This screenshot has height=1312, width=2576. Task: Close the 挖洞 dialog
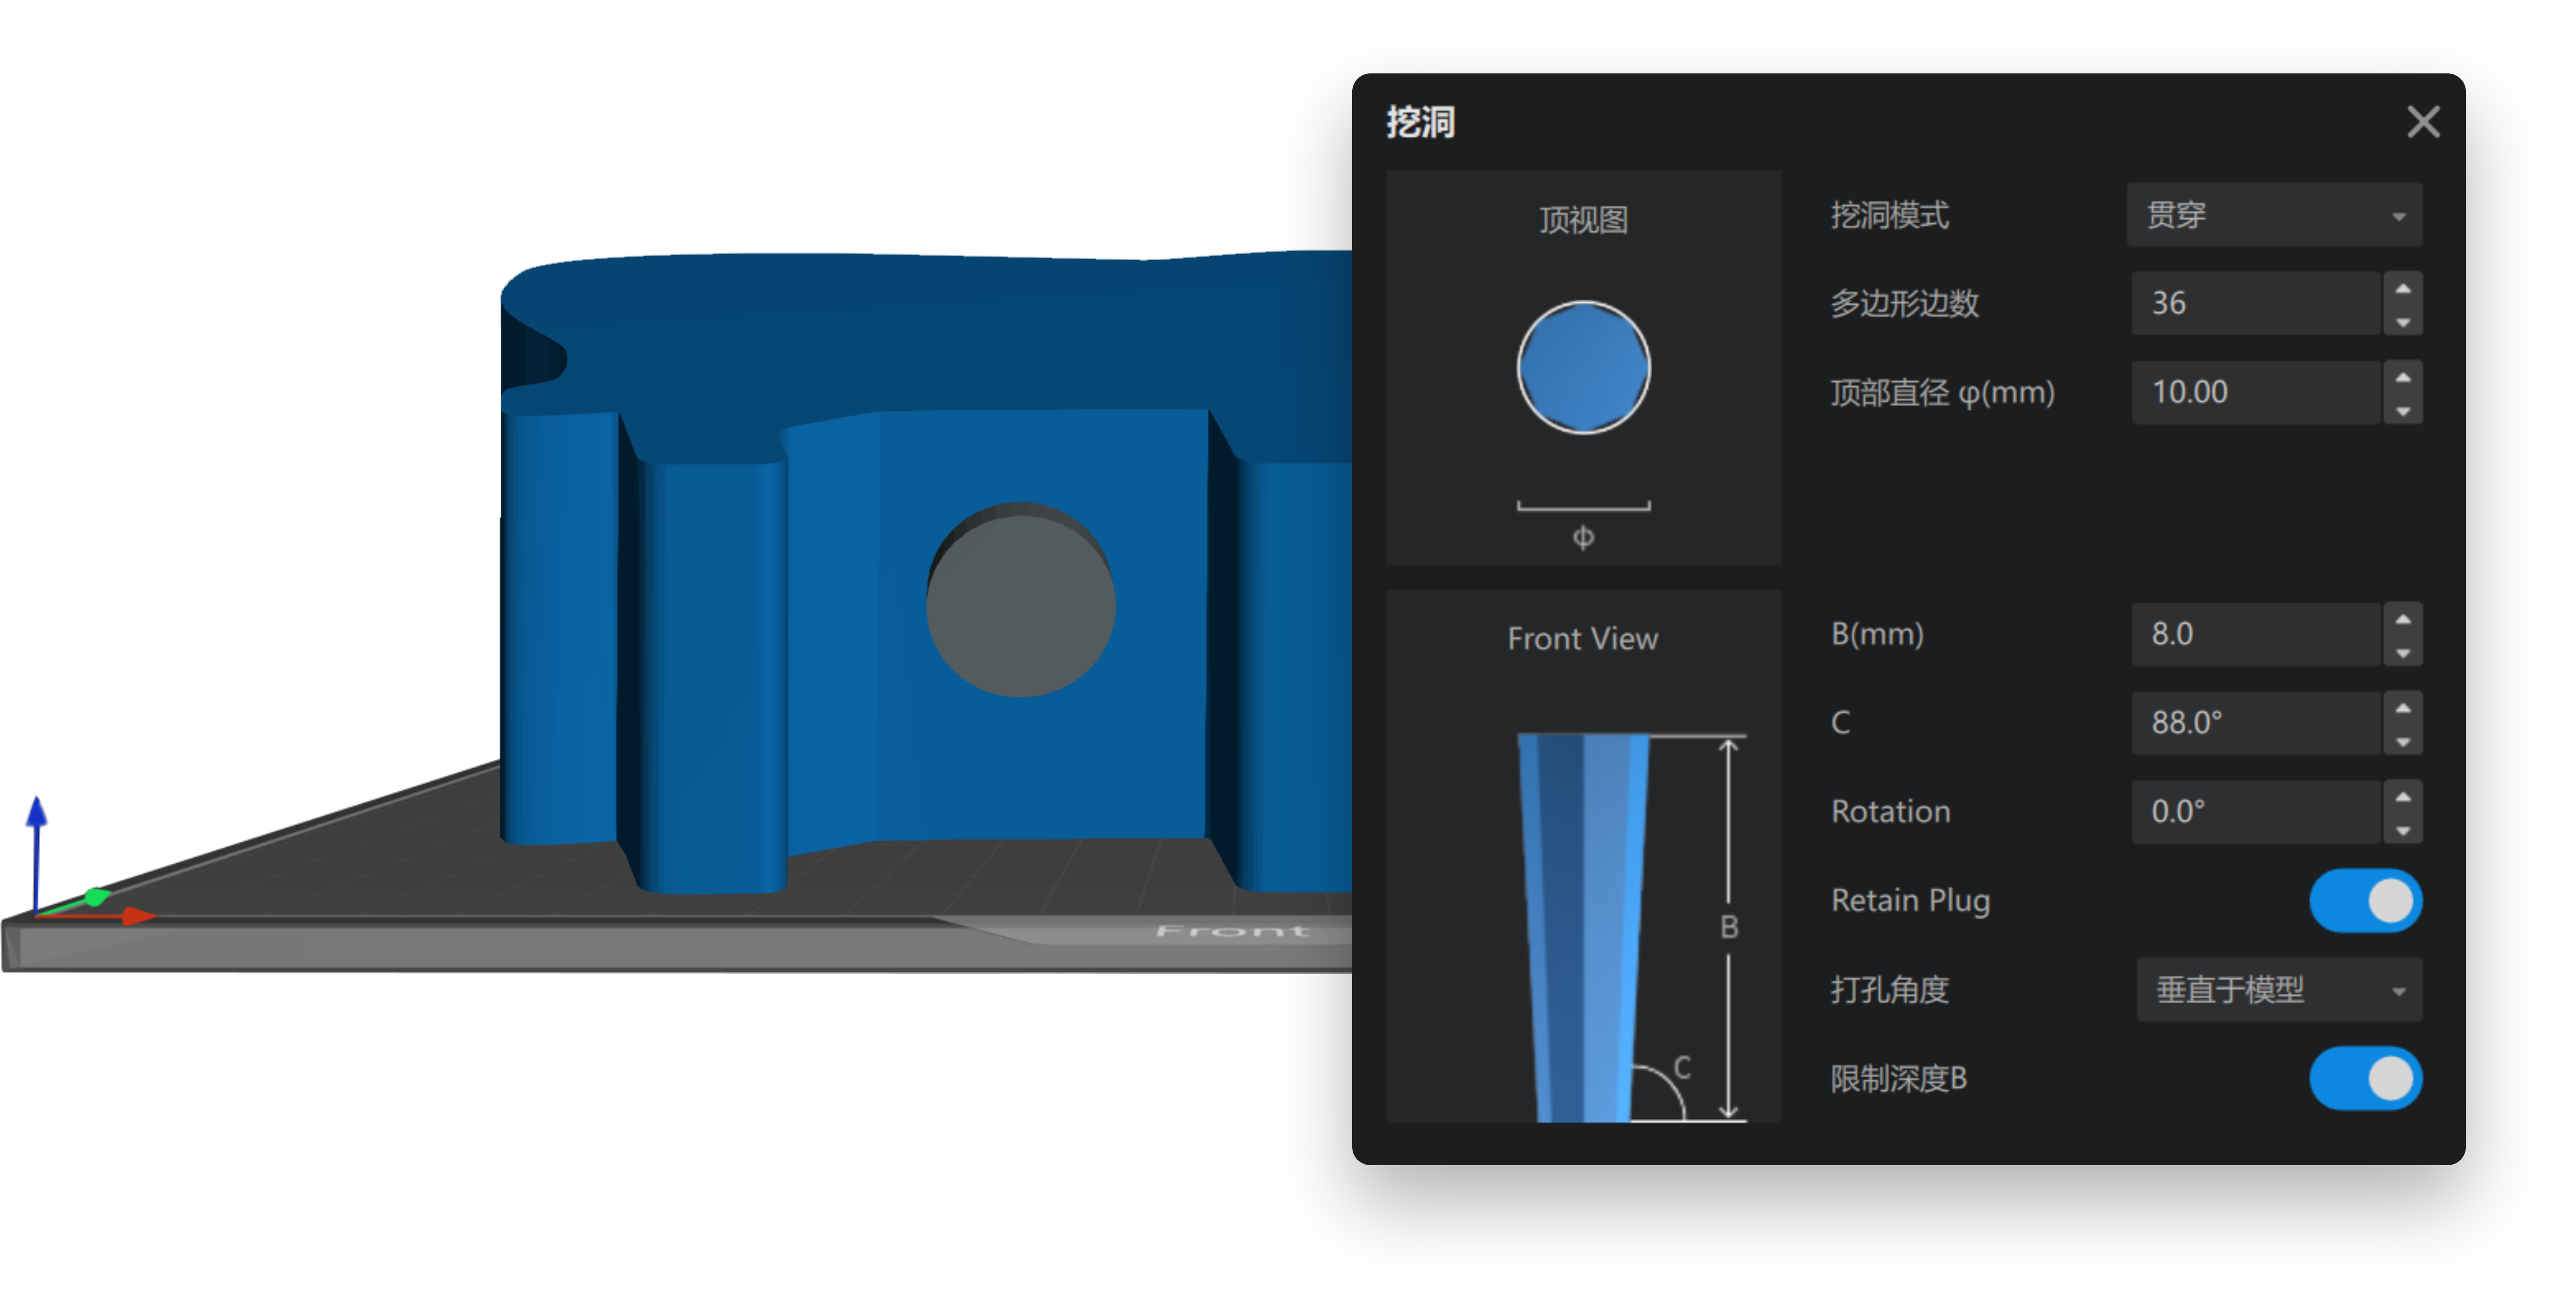(x=2422, y=122)
